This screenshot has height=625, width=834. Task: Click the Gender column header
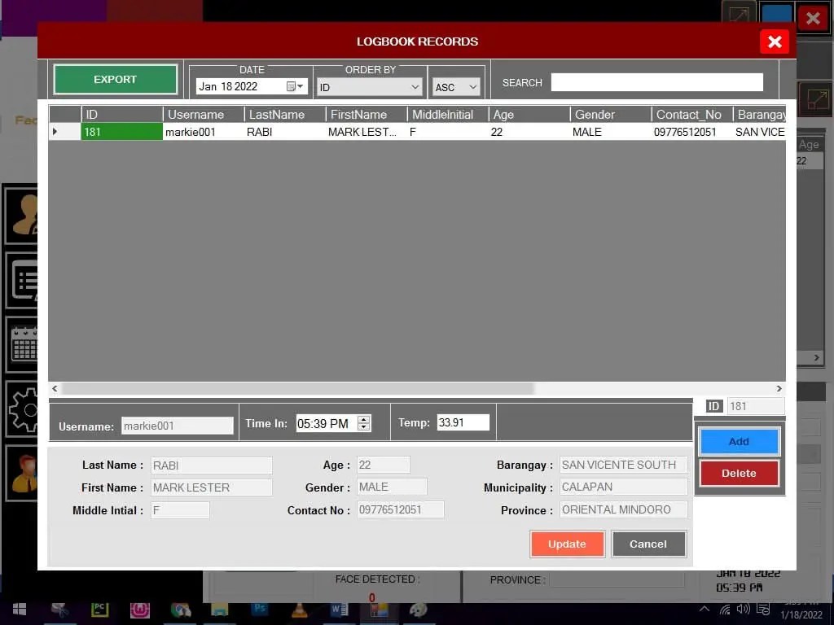click(611, 114)
